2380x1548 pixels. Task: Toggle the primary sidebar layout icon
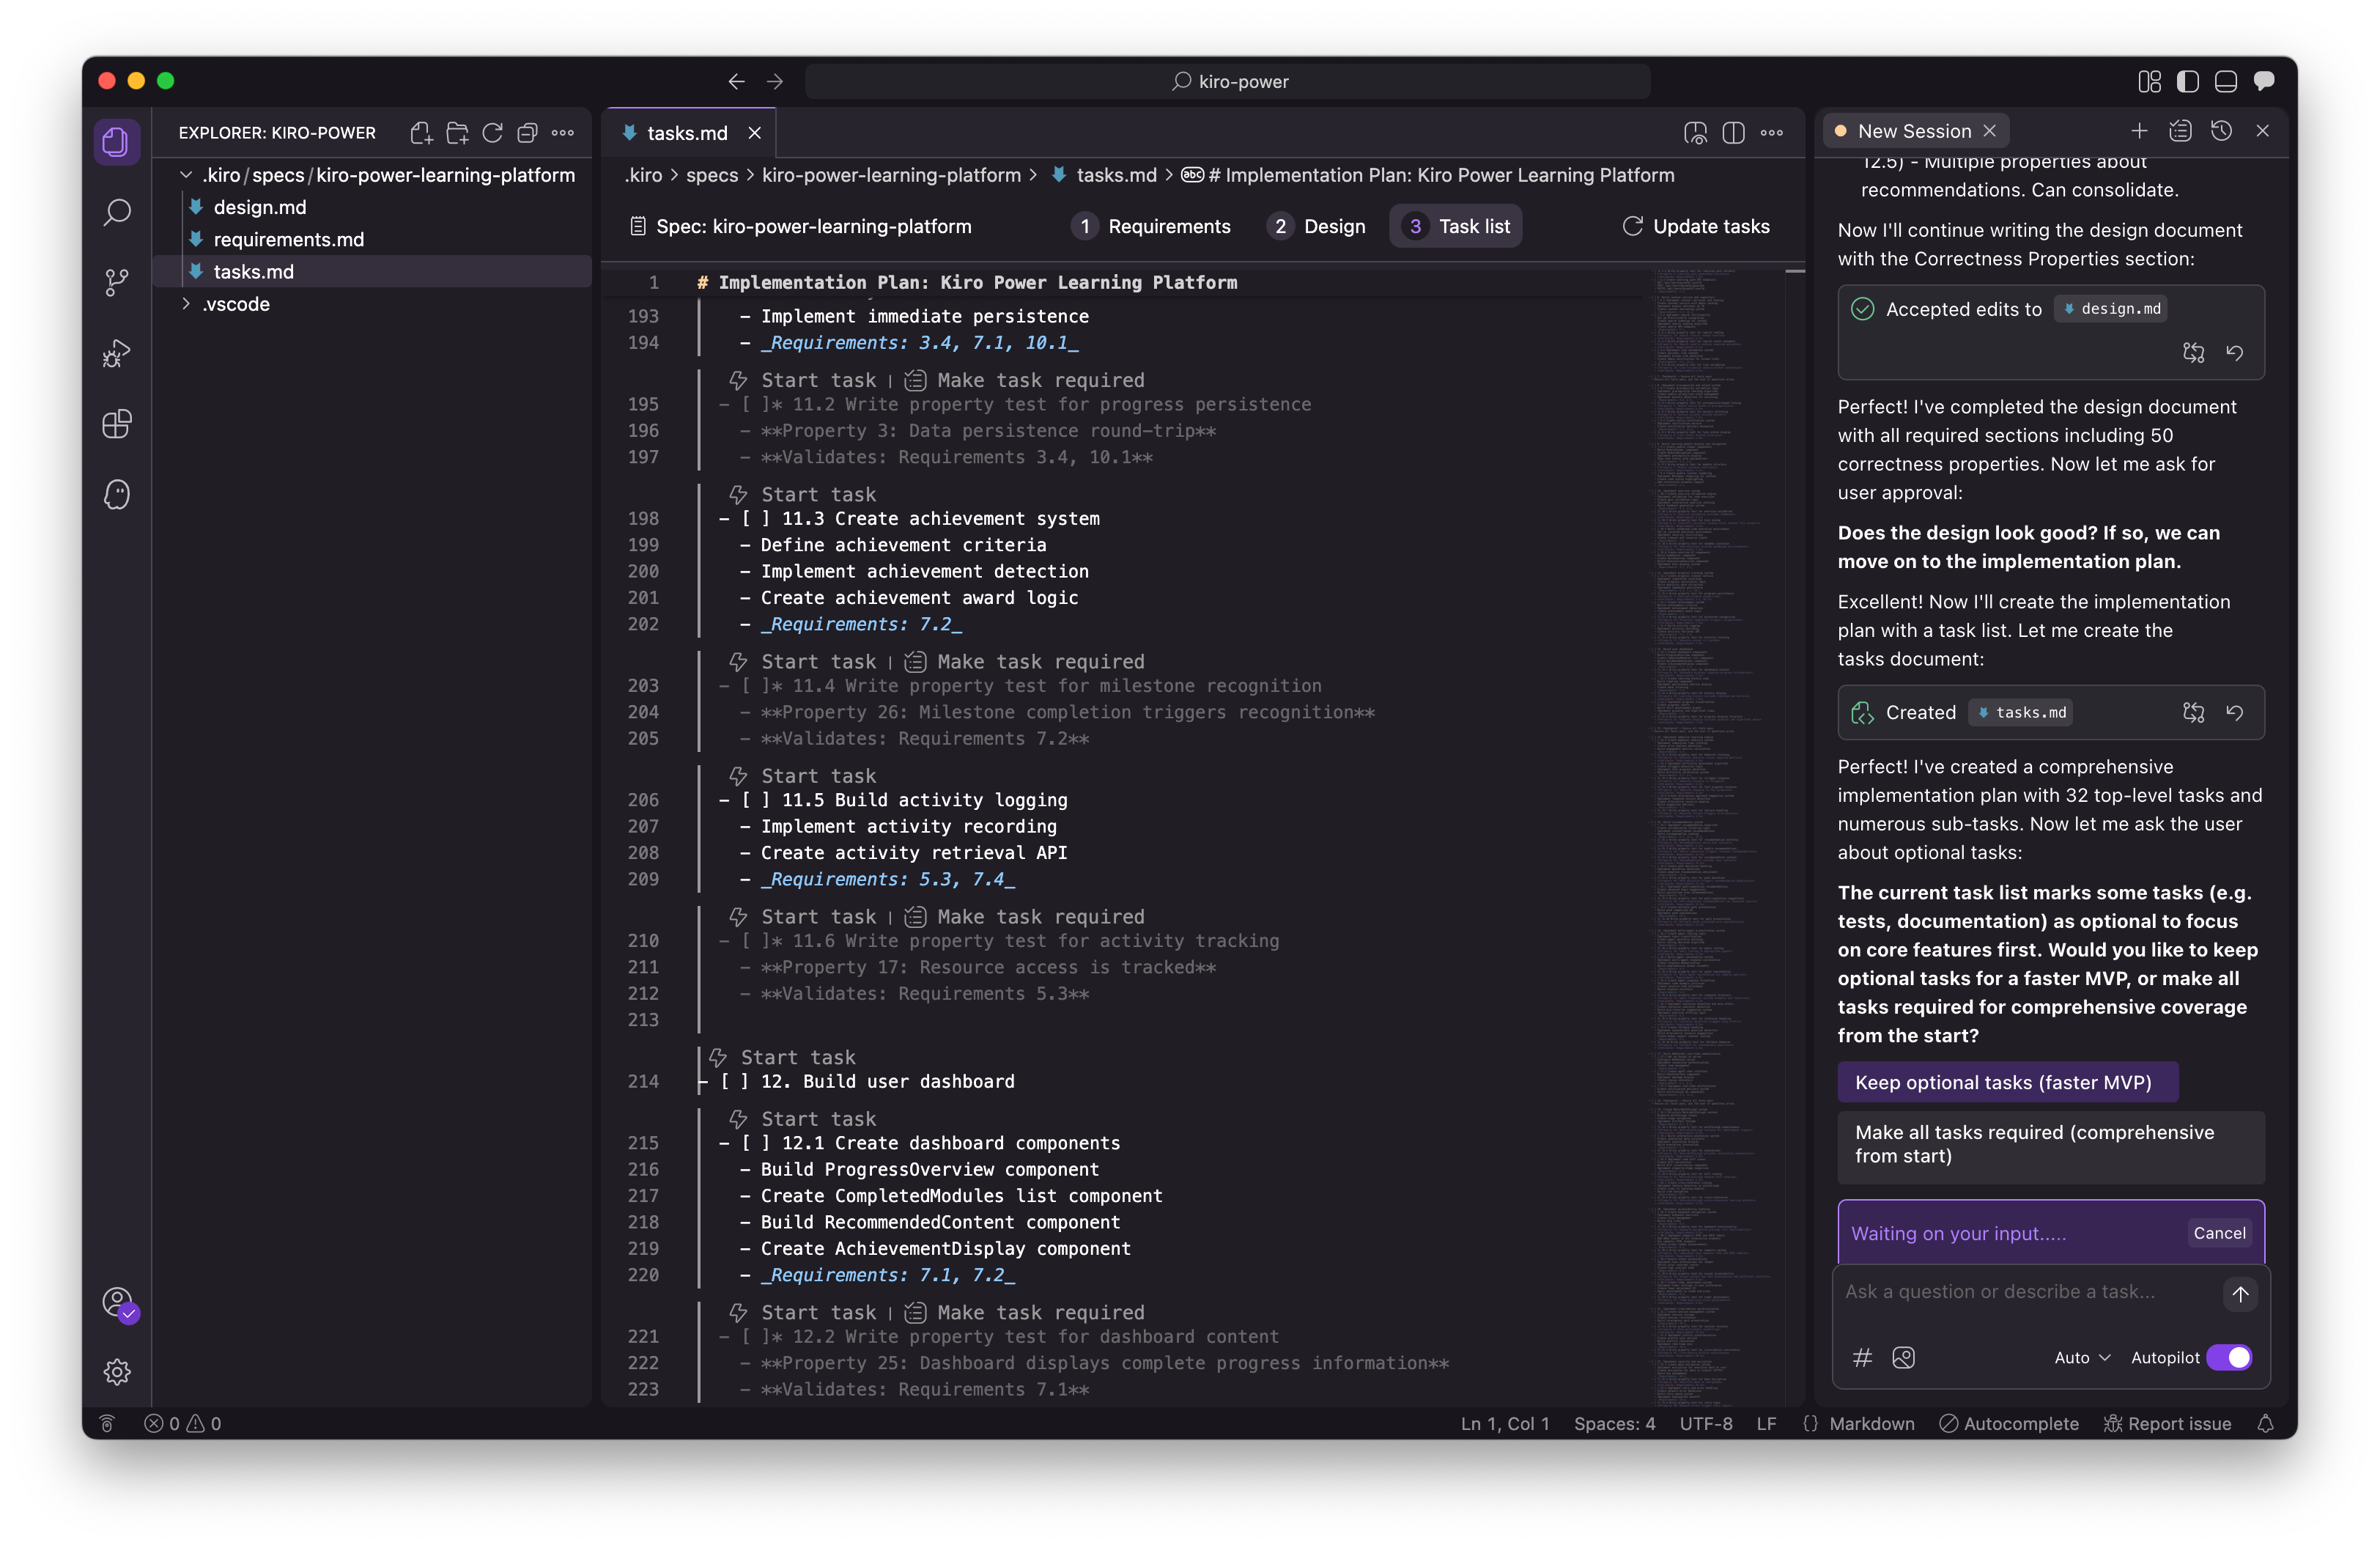click(x=2188, y=81)
